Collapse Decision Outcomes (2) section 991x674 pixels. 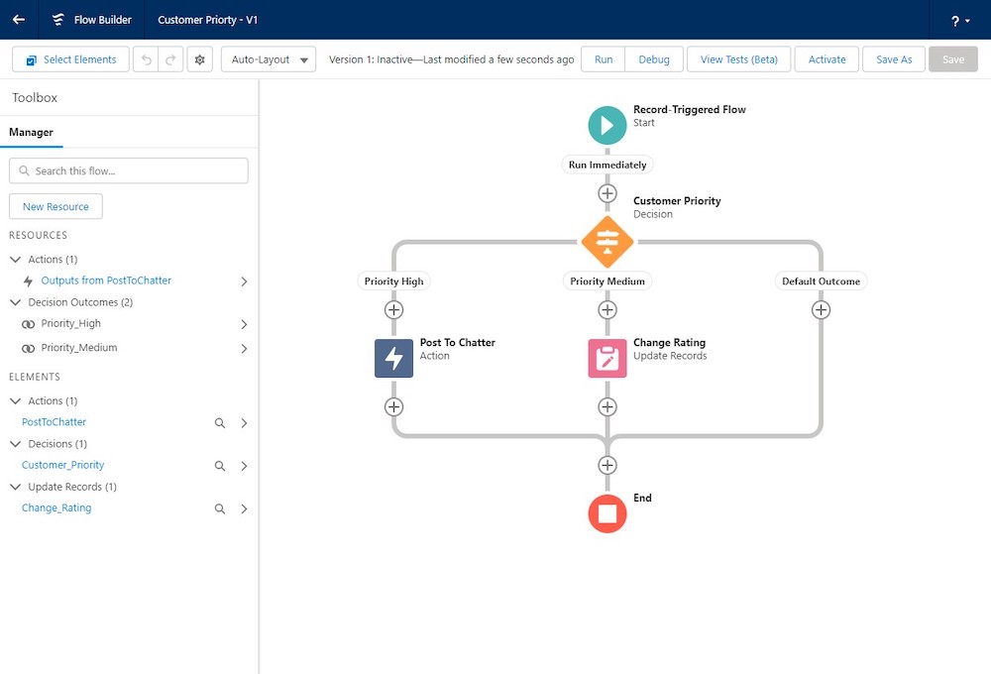pos(16,302)
